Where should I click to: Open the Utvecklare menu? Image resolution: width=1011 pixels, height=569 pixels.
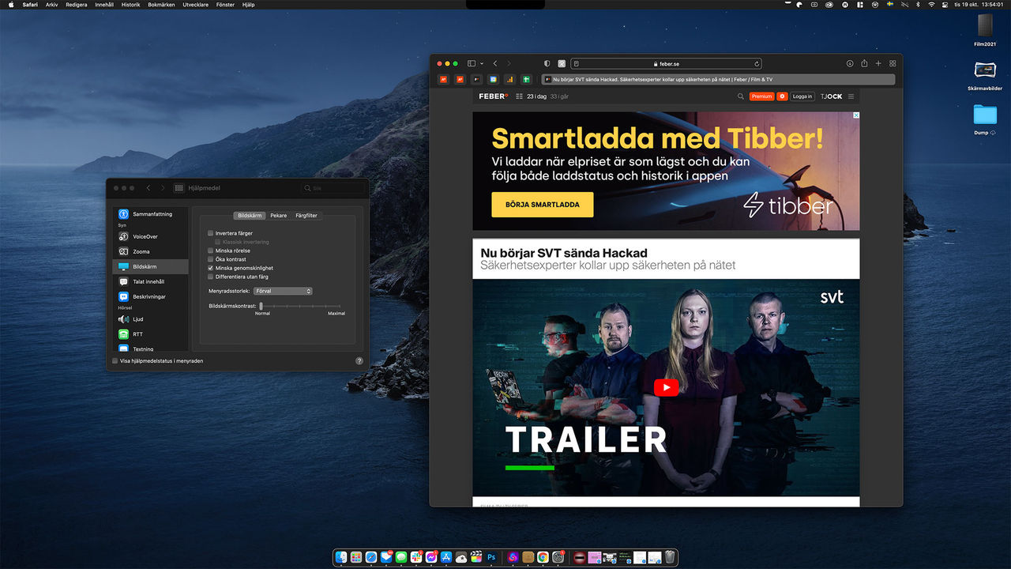pyautogui.click(x=196, y=5)
